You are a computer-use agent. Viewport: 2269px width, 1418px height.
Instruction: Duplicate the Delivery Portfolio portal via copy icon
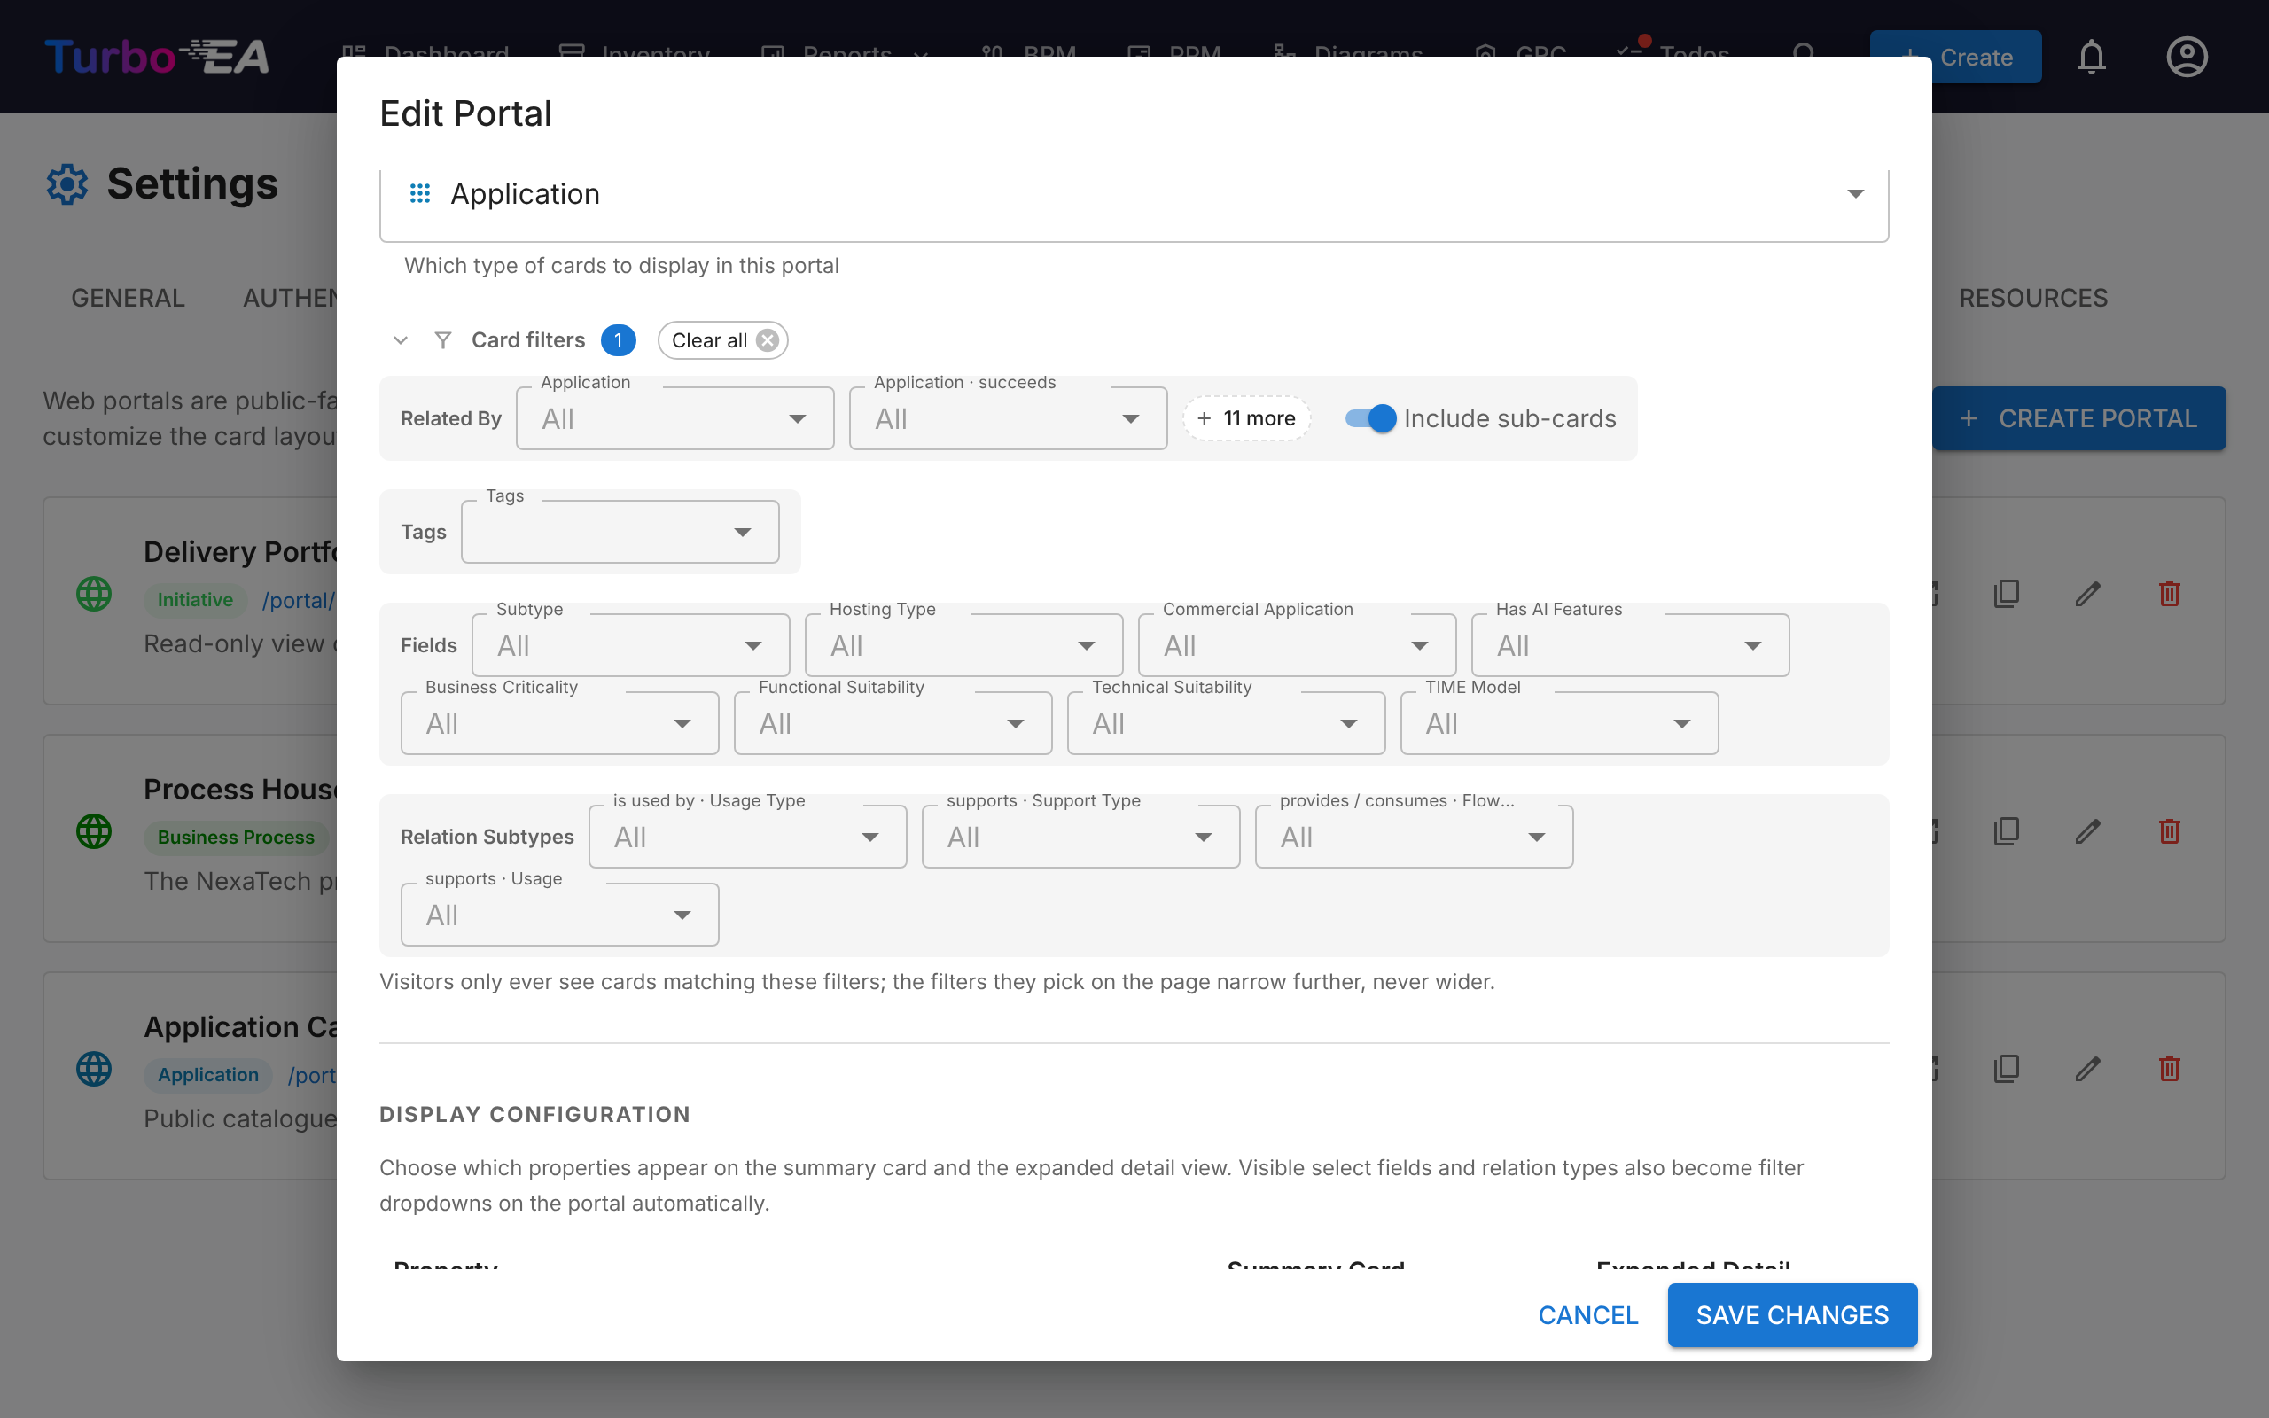pos(2007,594)
